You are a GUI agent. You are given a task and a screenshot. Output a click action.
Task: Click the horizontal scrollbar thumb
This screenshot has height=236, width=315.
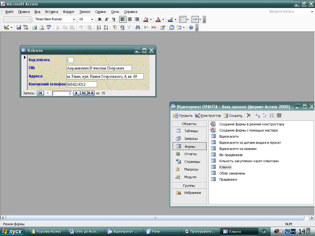coord(155,218)
